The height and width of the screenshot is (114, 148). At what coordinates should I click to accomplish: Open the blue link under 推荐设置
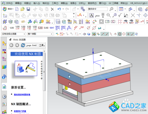pyautogui.click(x=22, y=95)
